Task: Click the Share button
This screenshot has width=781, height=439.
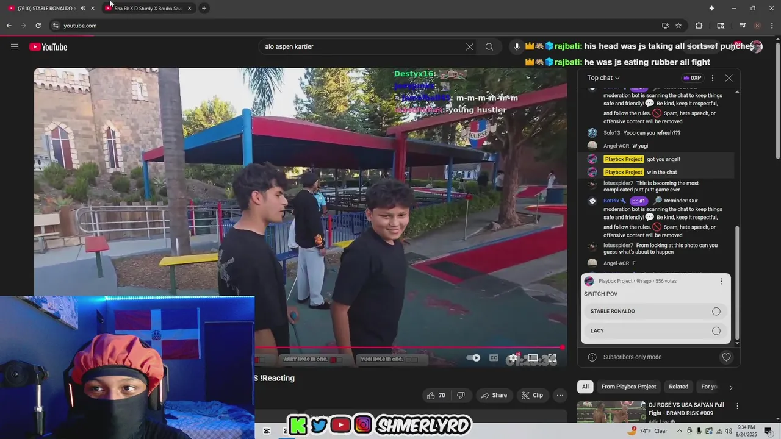Action: point(494,396)
